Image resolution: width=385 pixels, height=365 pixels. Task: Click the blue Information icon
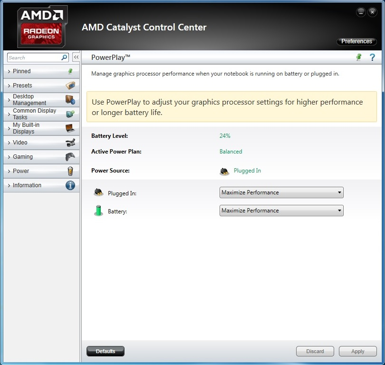70,185
